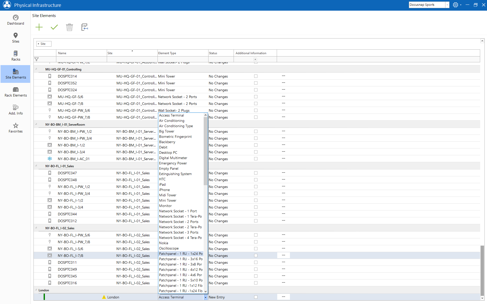Add a new site element
This screenshot has height=304, width=487.
[39, 27]
